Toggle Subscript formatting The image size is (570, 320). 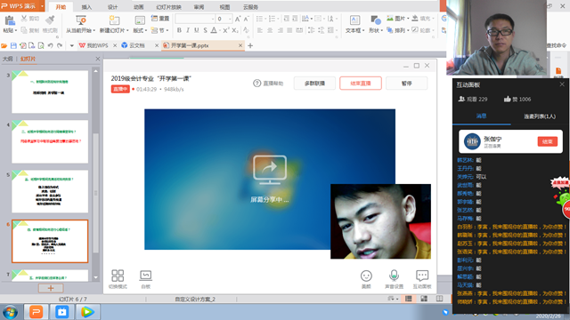point(235,30)
